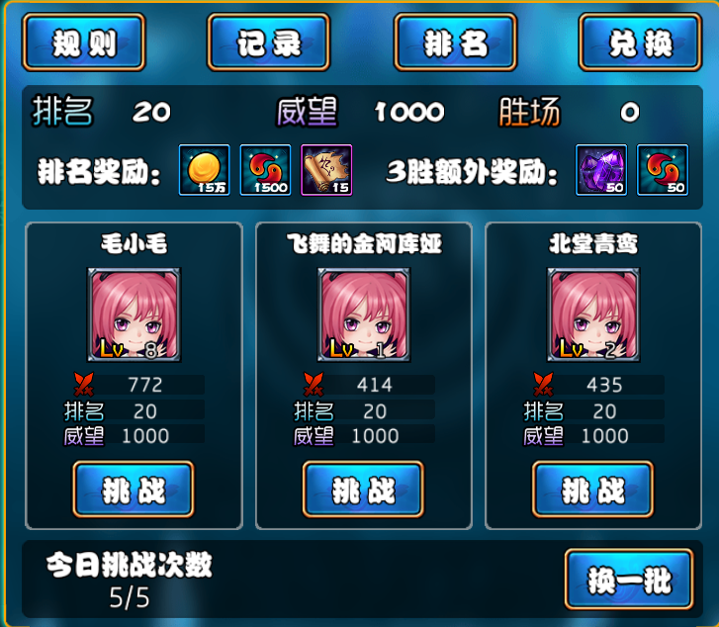Click the crossed swords icon beside 435
This screenshot has height=627, width=719.
point(543,385)
